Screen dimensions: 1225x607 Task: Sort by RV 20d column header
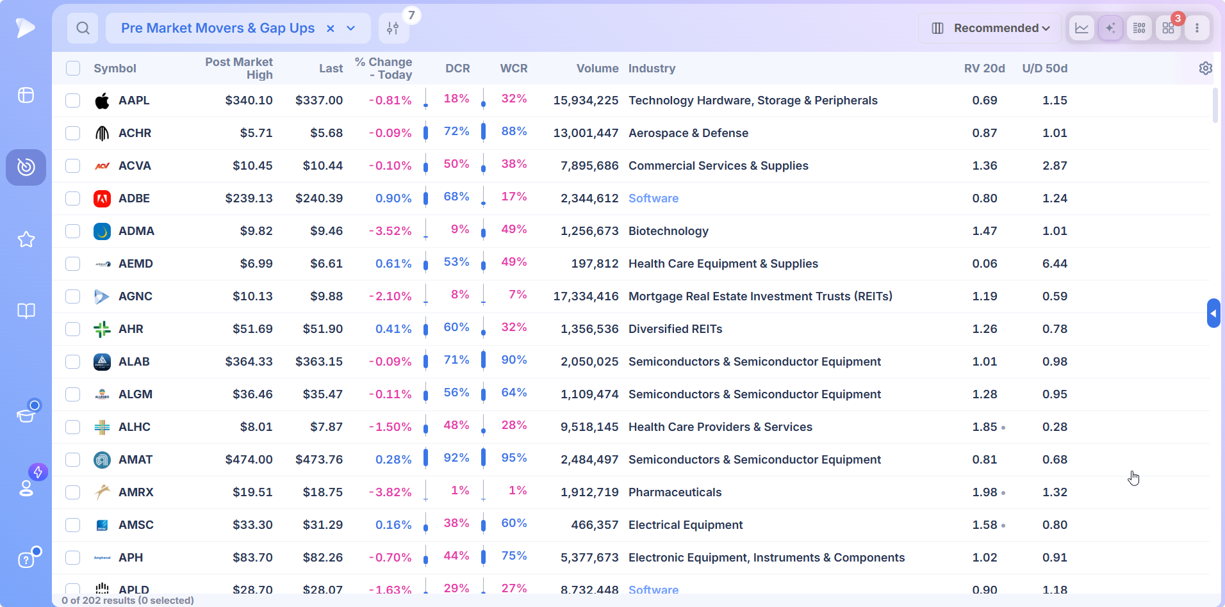[984, 69]
